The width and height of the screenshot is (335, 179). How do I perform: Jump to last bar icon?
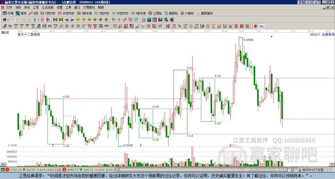(61, 20)
